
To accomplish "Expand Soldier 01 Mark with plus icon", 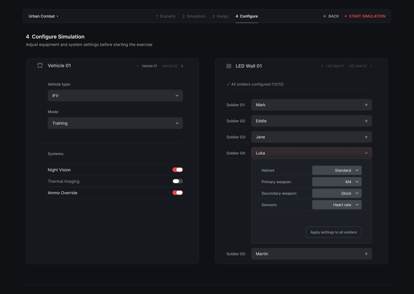I will 366,105.
